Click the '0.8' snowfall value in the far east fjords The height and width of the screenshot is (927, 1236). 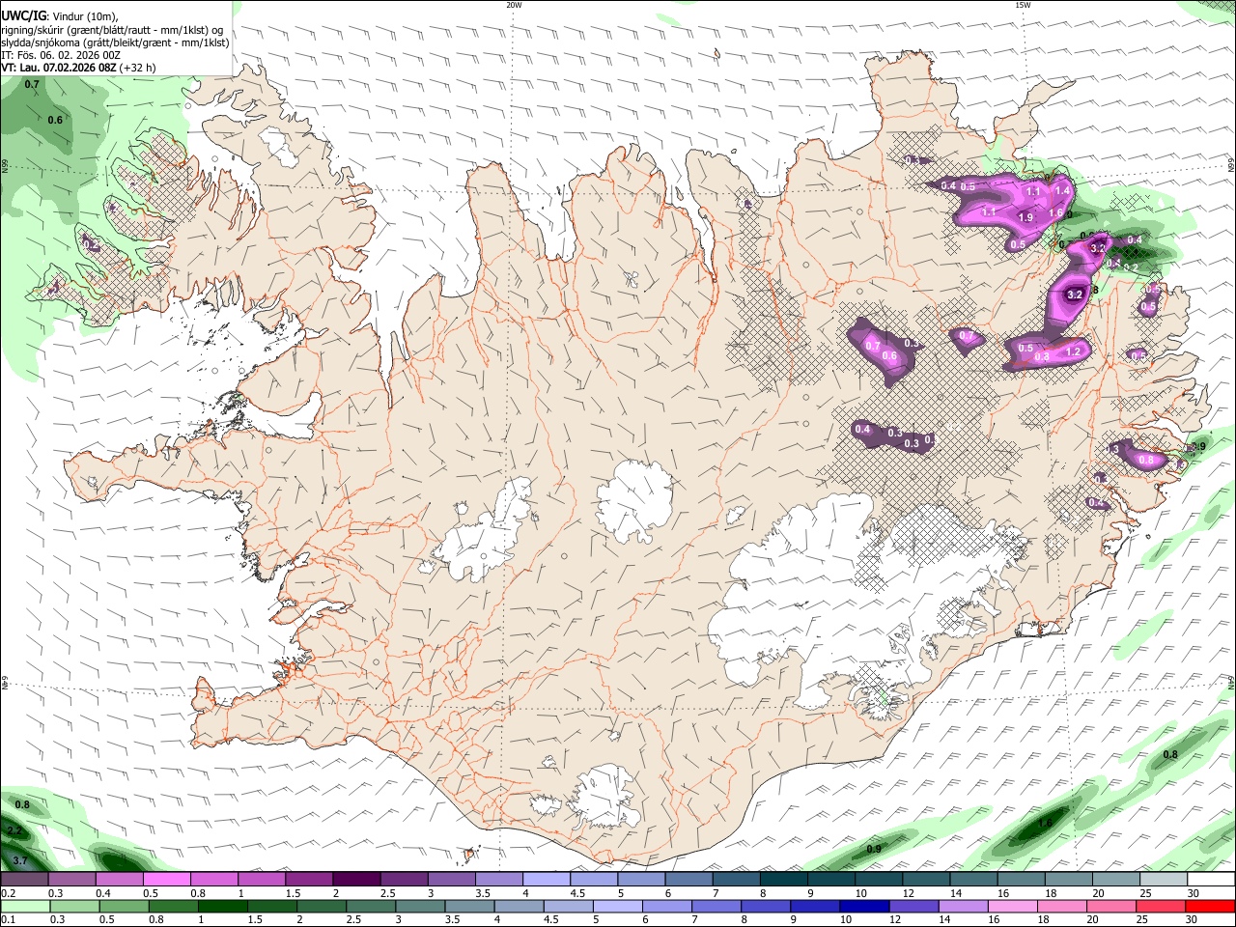pyautogui.click(x=1146, y=460)
